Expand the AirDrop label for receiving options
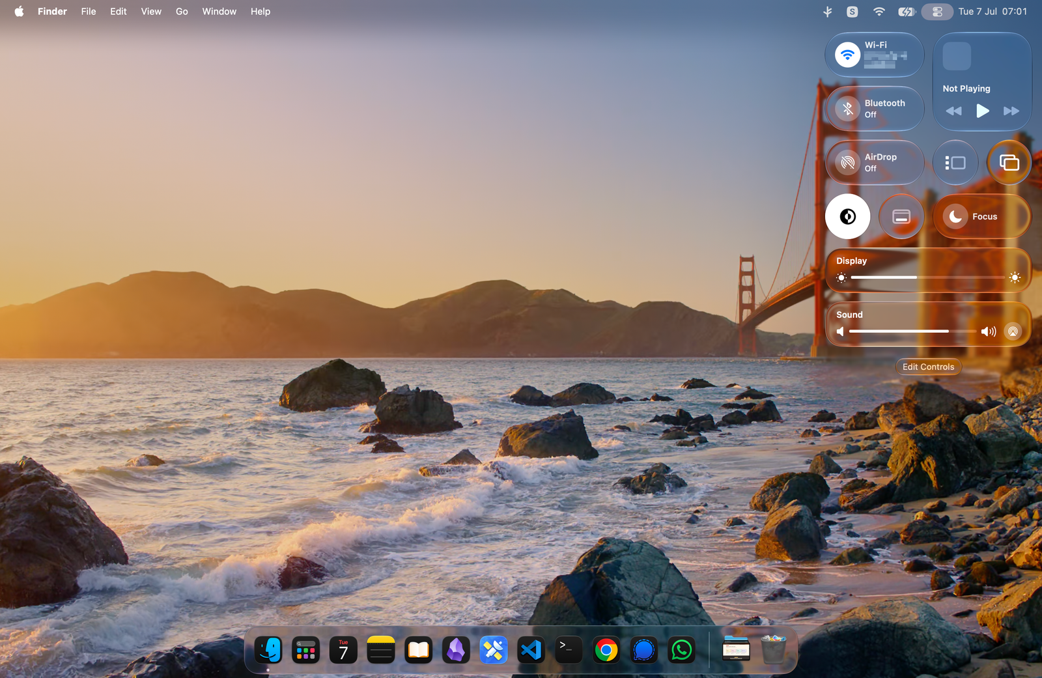Screen dimensions: 1042x678 pos(880,157)
